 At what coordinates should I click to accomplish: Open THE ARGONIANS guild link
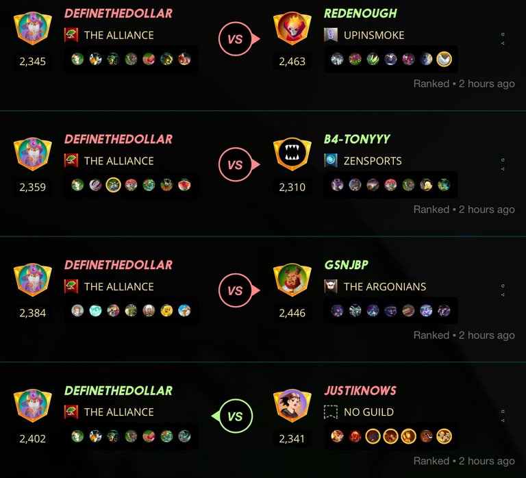(x=385, y=286)
